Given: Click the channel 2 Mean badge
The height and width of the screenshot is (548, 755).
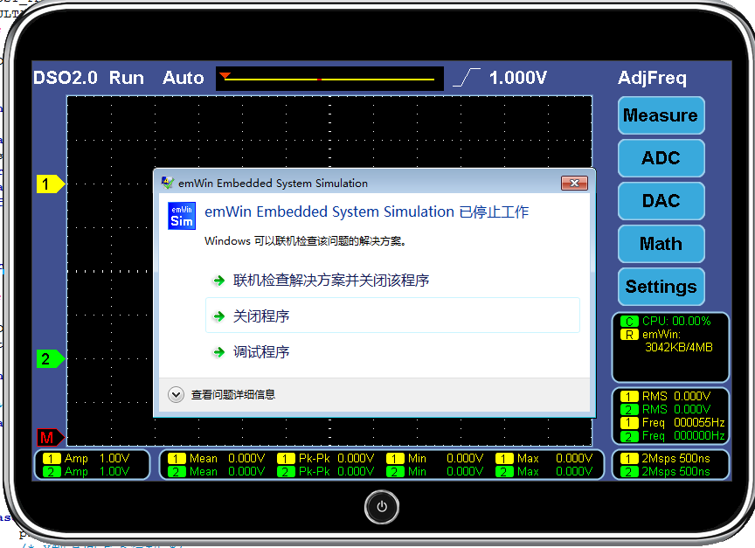Looking at the screenshot, I should click(177, 472).
